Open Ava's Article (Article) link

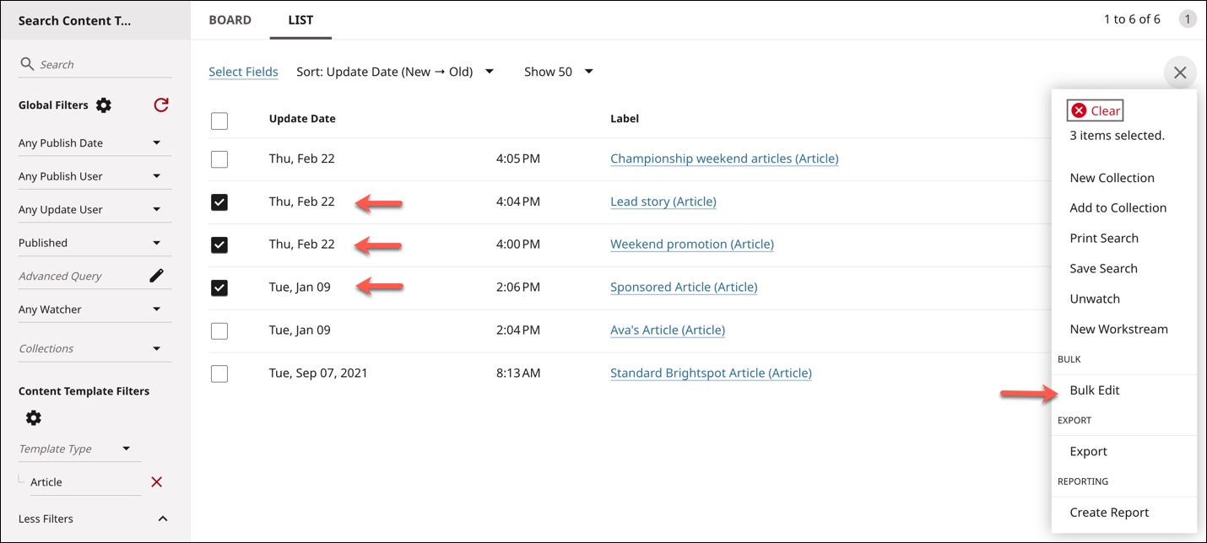point(668,331)
